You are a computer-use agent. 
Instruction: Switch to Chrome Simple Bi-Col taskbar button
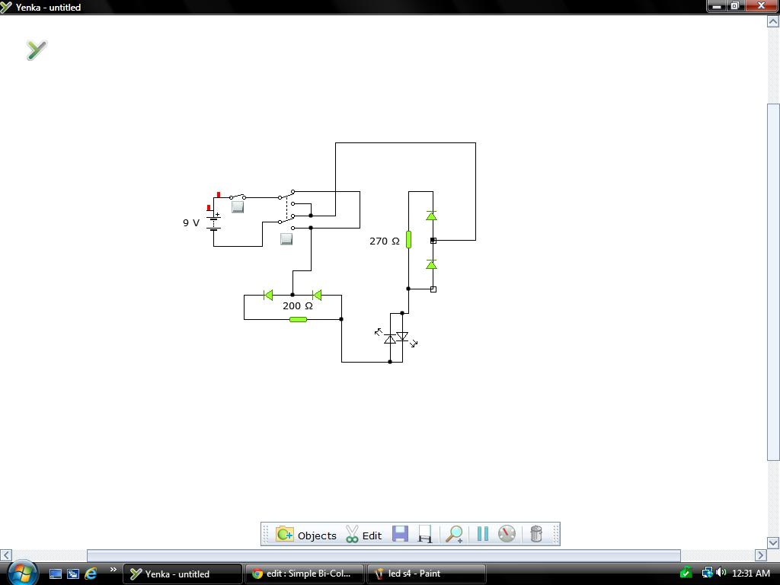[x=304, y=574]
